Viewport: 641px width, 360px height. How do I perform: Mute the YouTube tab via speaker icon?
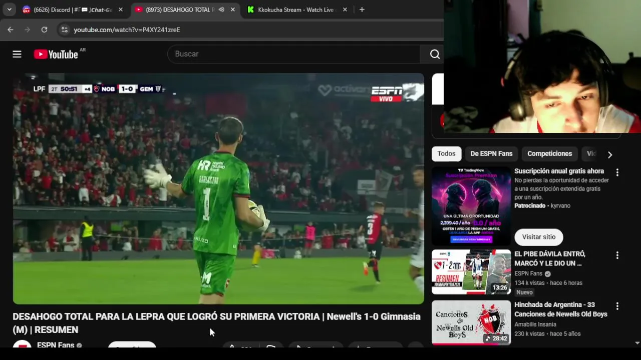[221, 9]
